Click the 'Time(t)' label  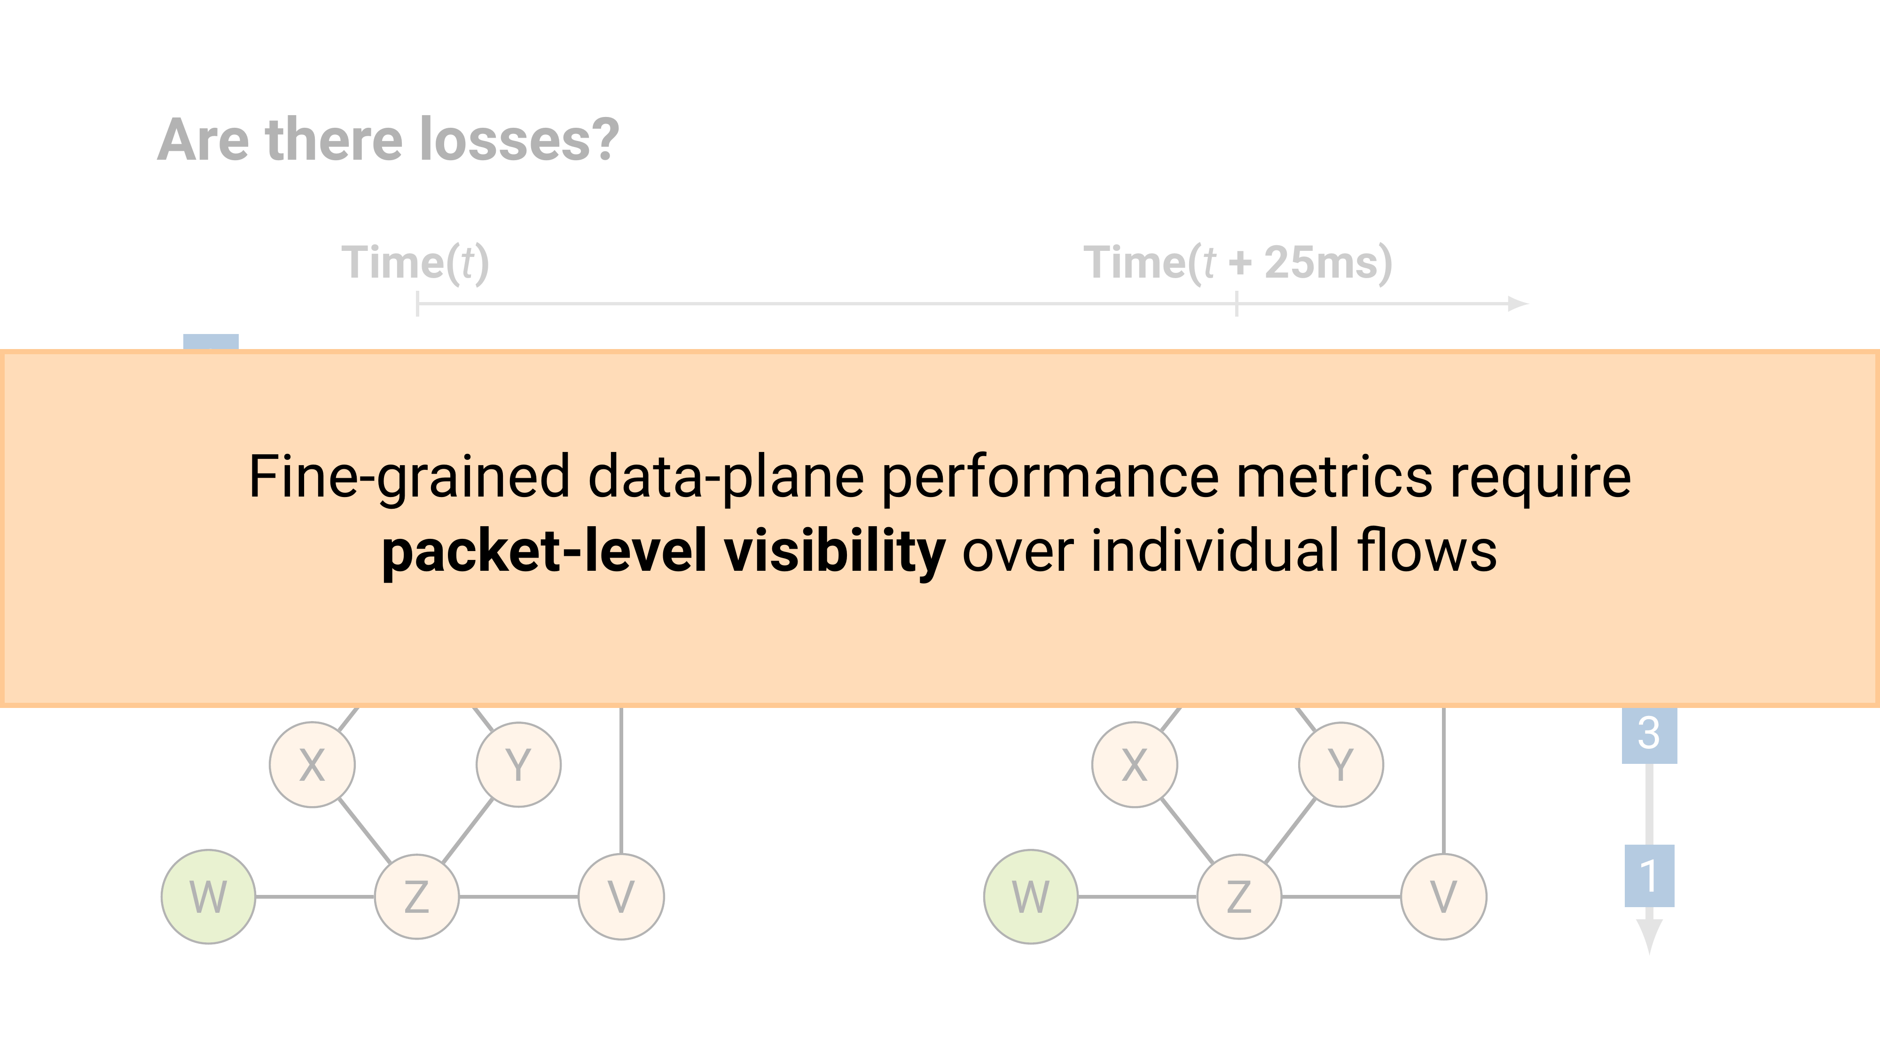(x=415, y=263)
